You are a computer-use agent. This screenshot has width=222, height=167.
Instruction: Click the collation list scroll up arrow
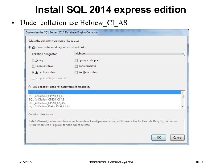(183, 93)
